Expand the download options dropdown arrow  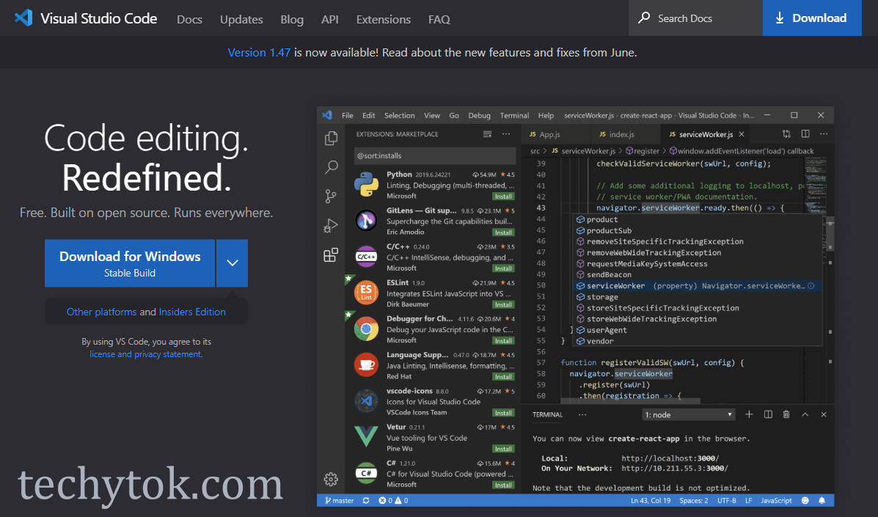point(232,263)
